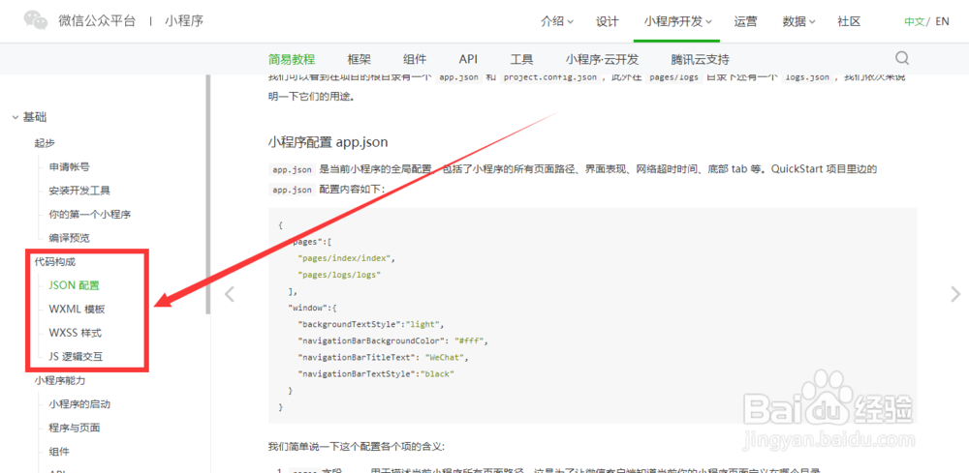The height and width of the screenshot is (473, 969).
Task: Open 小程序能力 sidebar section
Action: click(59, 380)
